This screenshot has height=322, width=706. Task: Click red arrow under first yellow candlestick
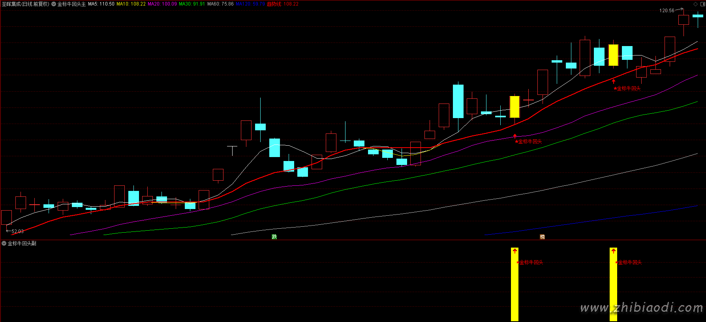(x=514, y=136)
